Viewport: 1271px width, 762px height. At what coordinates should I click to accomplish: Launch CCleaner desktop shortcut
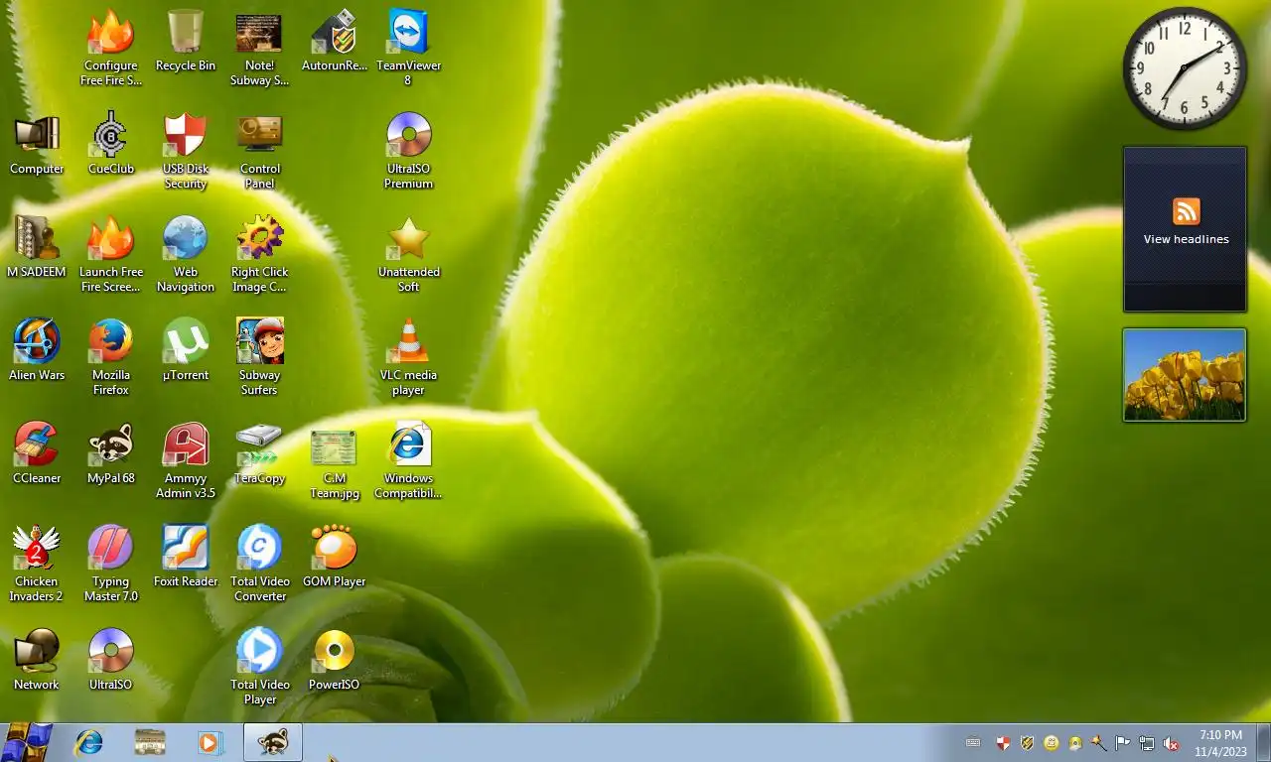[x=37, y=454]
